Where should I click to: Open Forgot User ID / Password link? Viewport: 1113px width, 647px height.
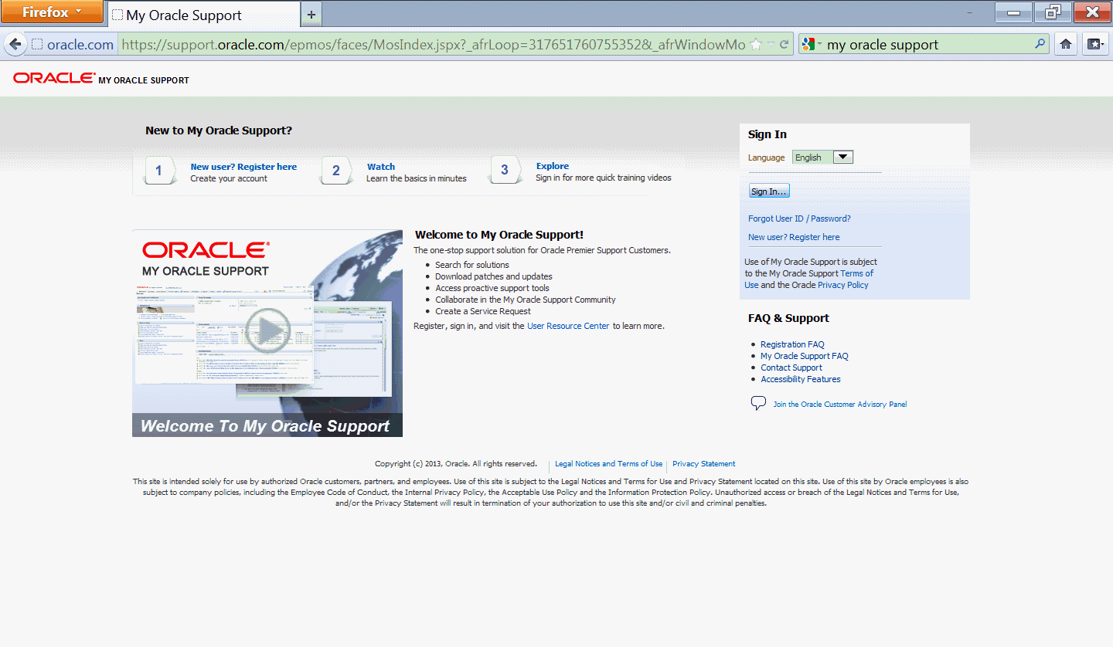799,218
